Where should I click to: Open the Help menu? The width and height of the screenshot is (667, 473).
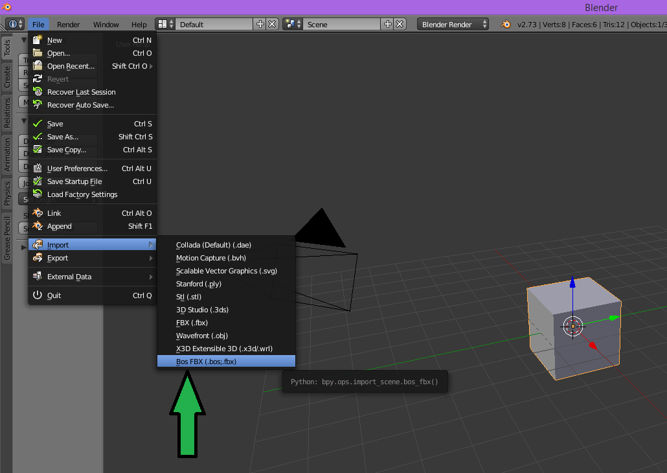pos(139,24)
